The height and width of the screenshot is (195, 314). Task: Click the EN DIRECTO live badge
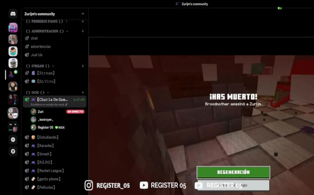click(x=75, y=112)
